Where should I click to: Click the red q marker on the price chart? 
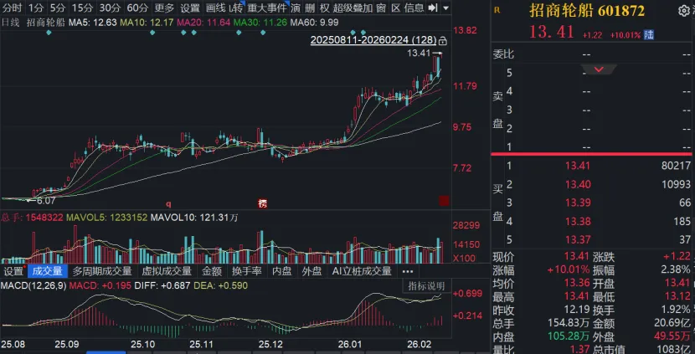pos(168,204)
